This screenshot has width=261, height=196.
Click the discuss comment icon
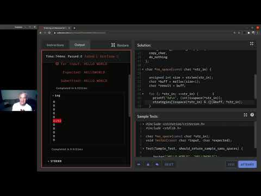(157, 164)
